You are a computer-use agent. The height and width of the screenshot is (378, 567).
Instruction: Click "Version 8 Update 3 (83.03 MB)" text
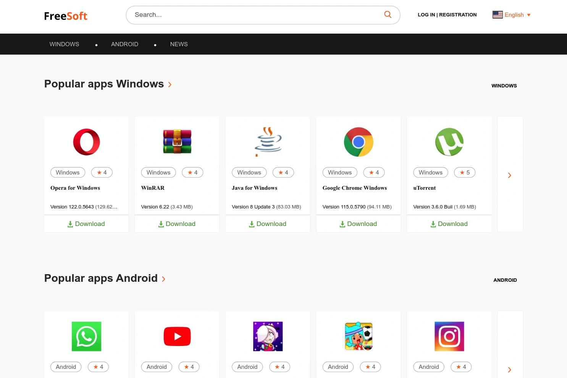[267, 207]
